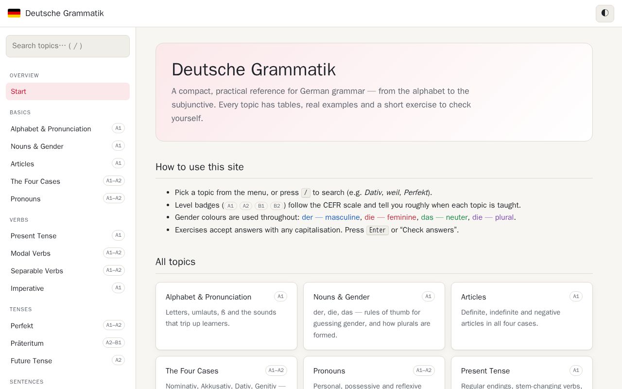Click the TENSES section label

tap(21, 309)
